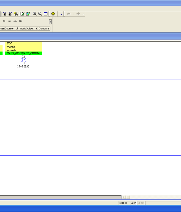
Task: Click the Zoom Out magnifier icon
Action: pyautogui.click(x=40, y=14)
